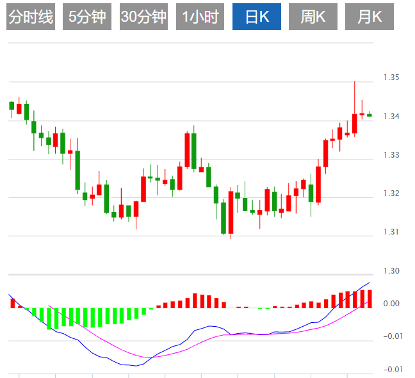Image resolution: width=415 pixels, height=378 pixels.
Task: Click the 1.35 price axis label
Action: tap(391, 78)
